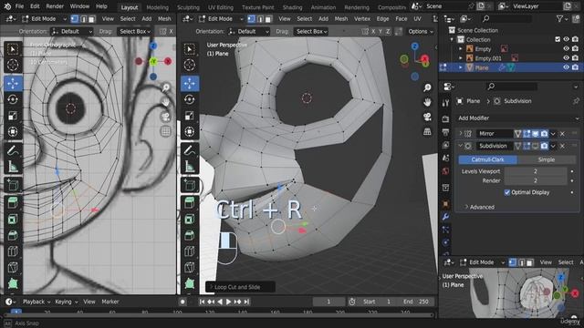This screenshot has width=584, height=328.
Task: Click the Scene name field
Action: 446,6
